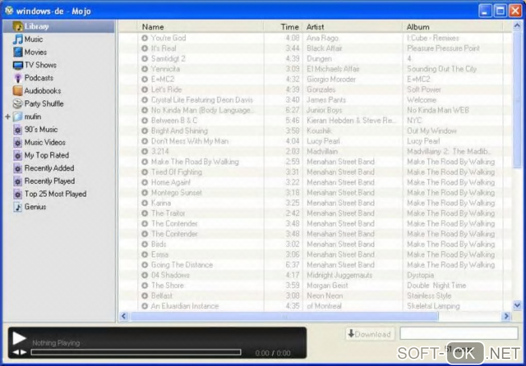Click the vertical scrollbar thumb

click(517, 100)
